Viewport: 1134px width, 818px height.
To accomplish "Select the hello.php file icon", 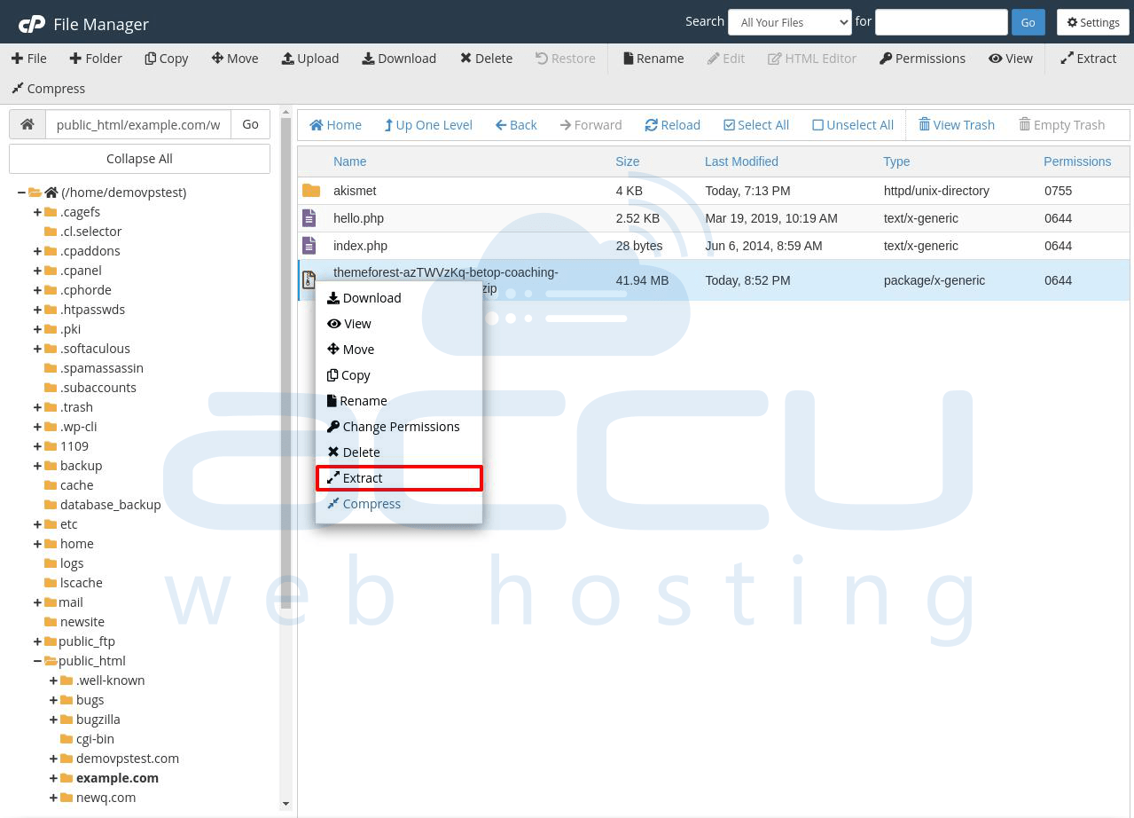I will tap(309, 218).
